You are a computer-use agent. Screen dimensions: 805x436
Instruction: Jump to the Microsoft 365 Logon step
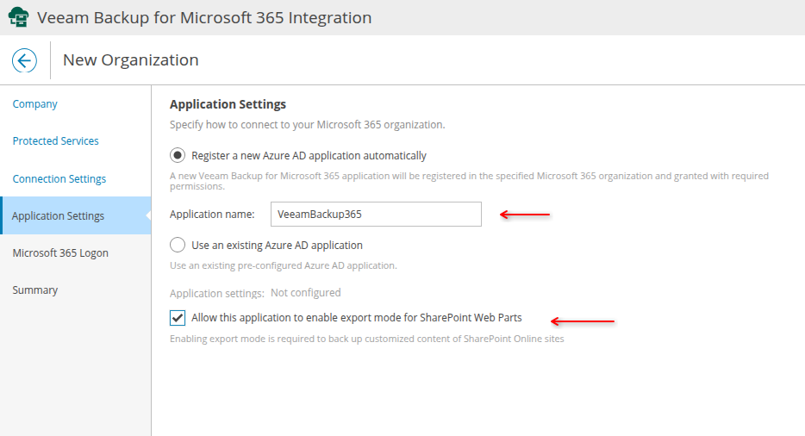(60, 253)
